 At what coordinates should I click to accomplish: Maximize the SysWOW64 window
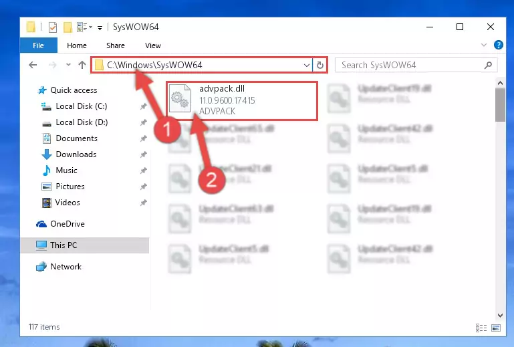(x=460, y=27)
